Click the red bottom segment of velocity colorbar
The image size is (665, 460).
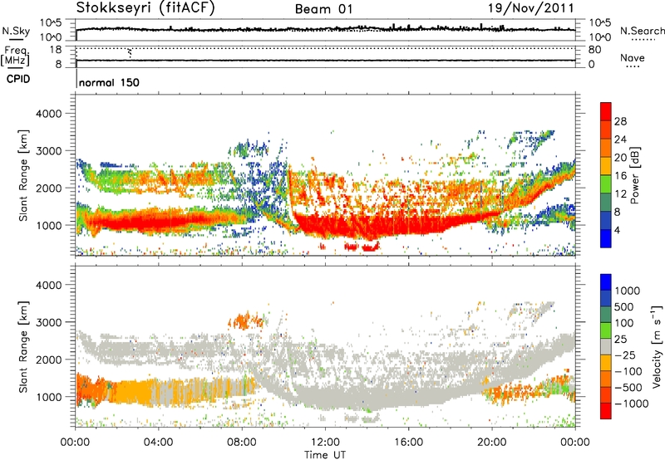[606, 411]
